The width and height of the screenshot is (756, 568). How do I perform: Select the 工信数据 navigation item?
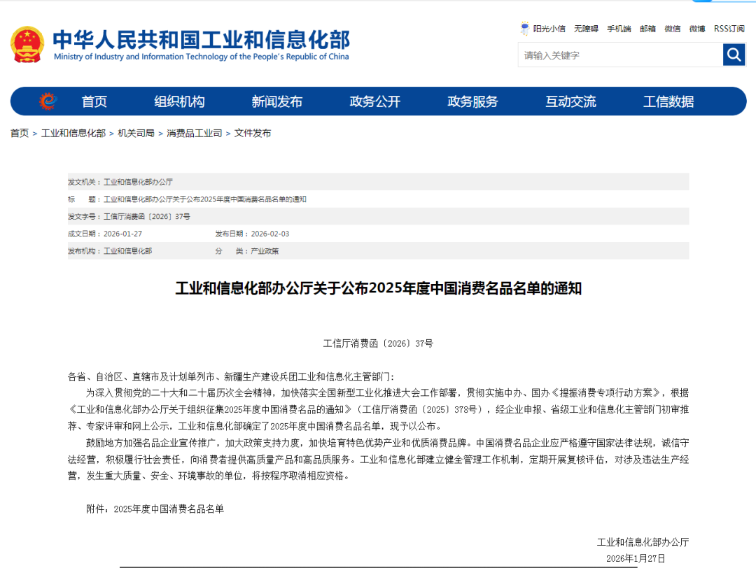click(668, 101)
